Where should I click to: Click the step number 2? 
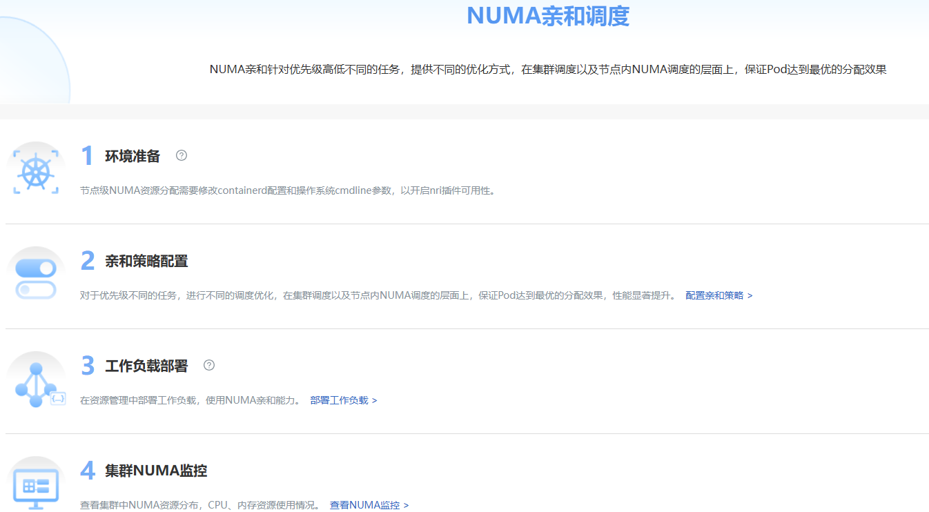[87, 261]
